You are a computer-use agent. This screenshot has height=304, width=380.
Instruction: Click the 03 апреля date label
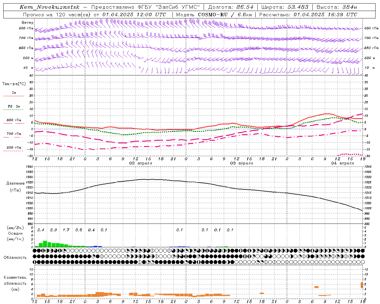click(241, 163)
